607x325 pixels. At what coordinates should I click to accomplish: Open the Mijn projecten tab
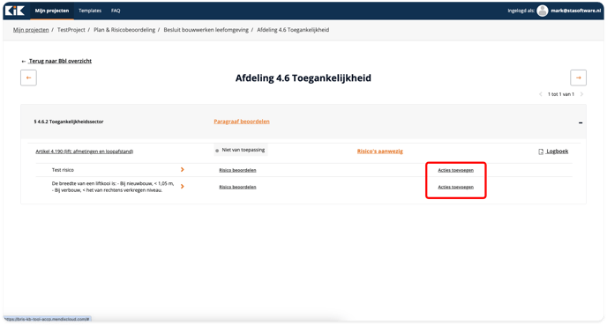pos(52,11)
